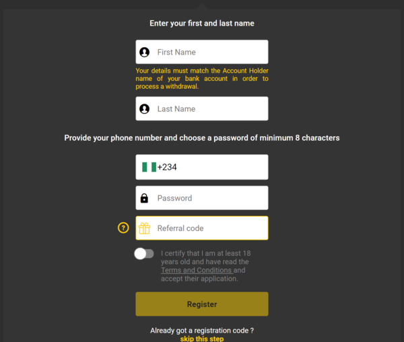Click the account holder name warning text
The width and height of the screenshot is (404, 342).
coord(202,79)
